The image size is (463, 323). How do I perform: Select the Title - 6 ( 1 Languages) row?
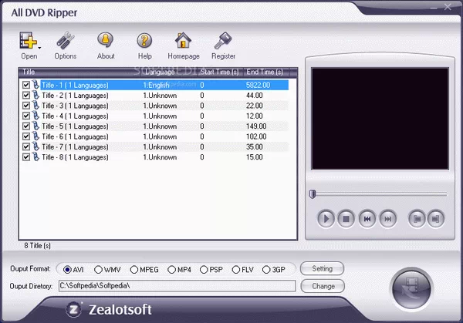(x=154, y=136)
